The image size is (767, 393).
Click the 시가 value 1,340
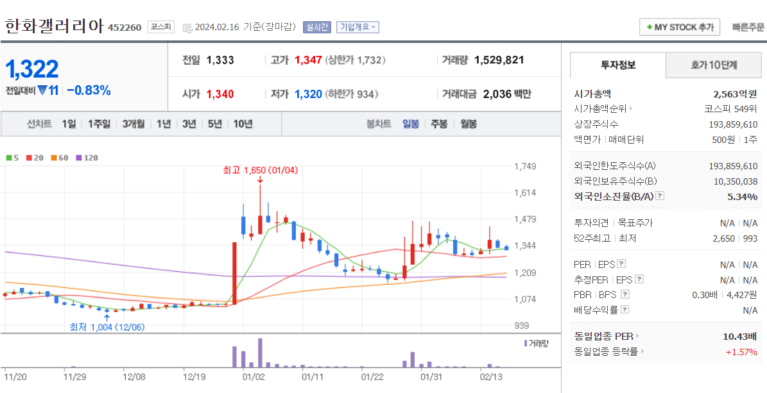220,94
